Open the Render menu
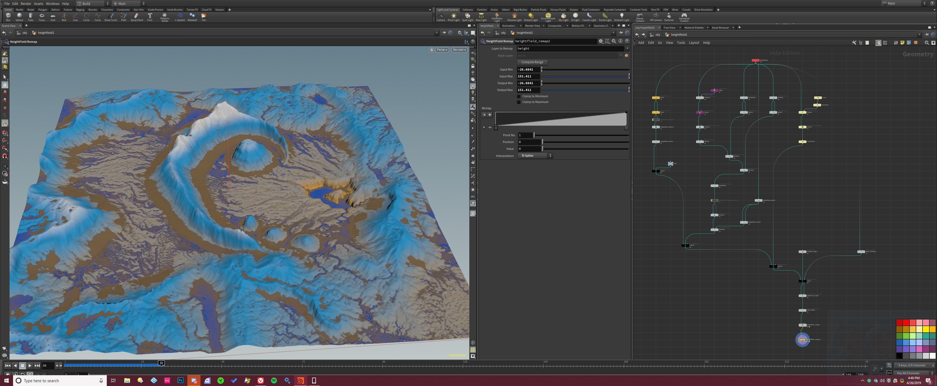The height and width of the screenshot is (386, 937). click(x=26, y=4)
